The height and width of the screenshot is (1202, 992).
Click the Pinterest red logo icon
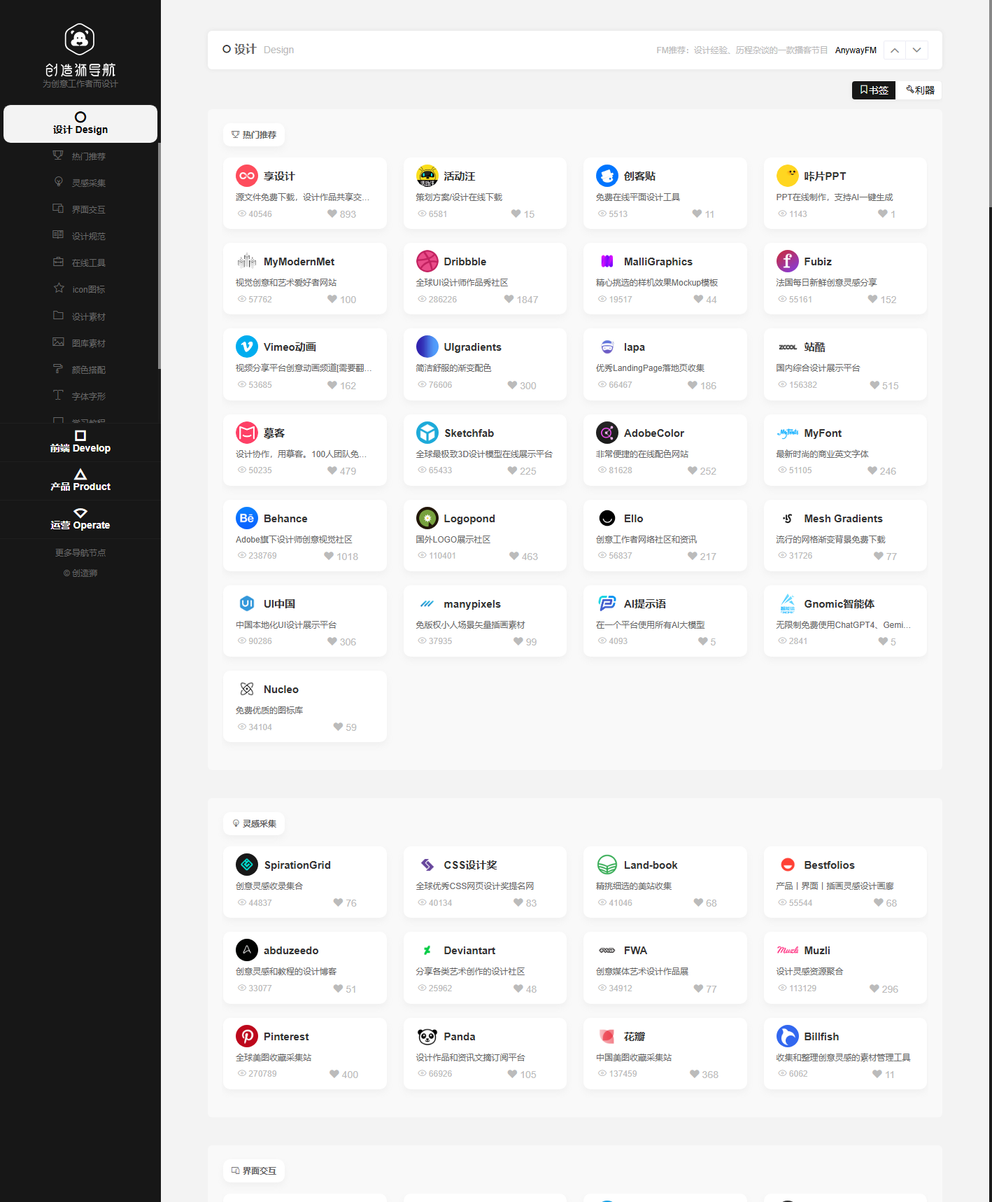(246, 1036)
